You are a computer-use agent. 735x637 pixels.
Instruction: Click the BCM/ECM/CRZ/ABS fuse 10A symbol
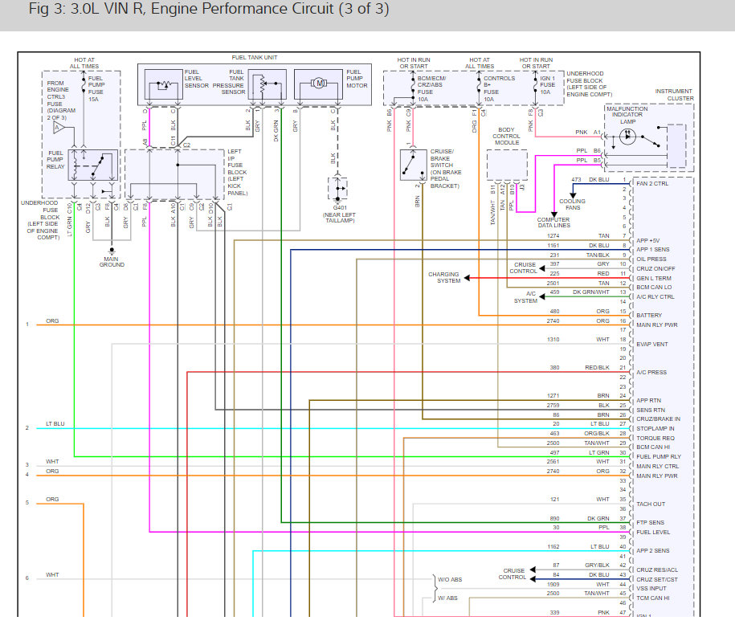coord(413,86)
